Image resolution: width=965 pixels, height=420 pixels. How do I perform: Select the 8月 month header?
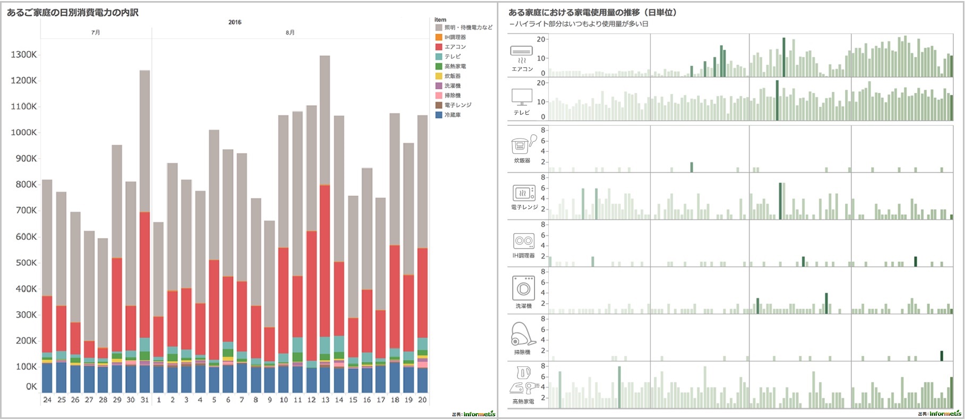click(290, 32)
